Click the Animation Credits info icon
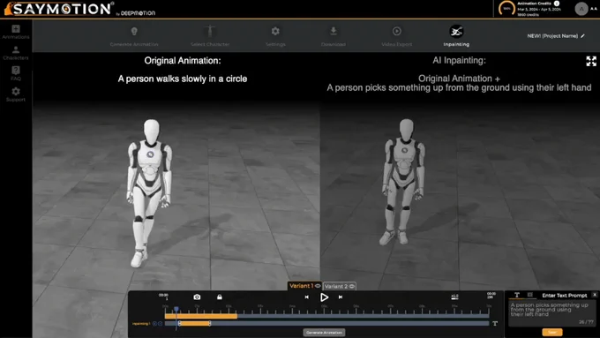This screenshot has height=338, width=600. 557,4
